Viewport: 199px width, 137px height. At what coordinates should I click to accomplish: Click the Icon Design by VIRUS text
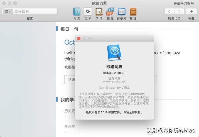pos(114,88)
